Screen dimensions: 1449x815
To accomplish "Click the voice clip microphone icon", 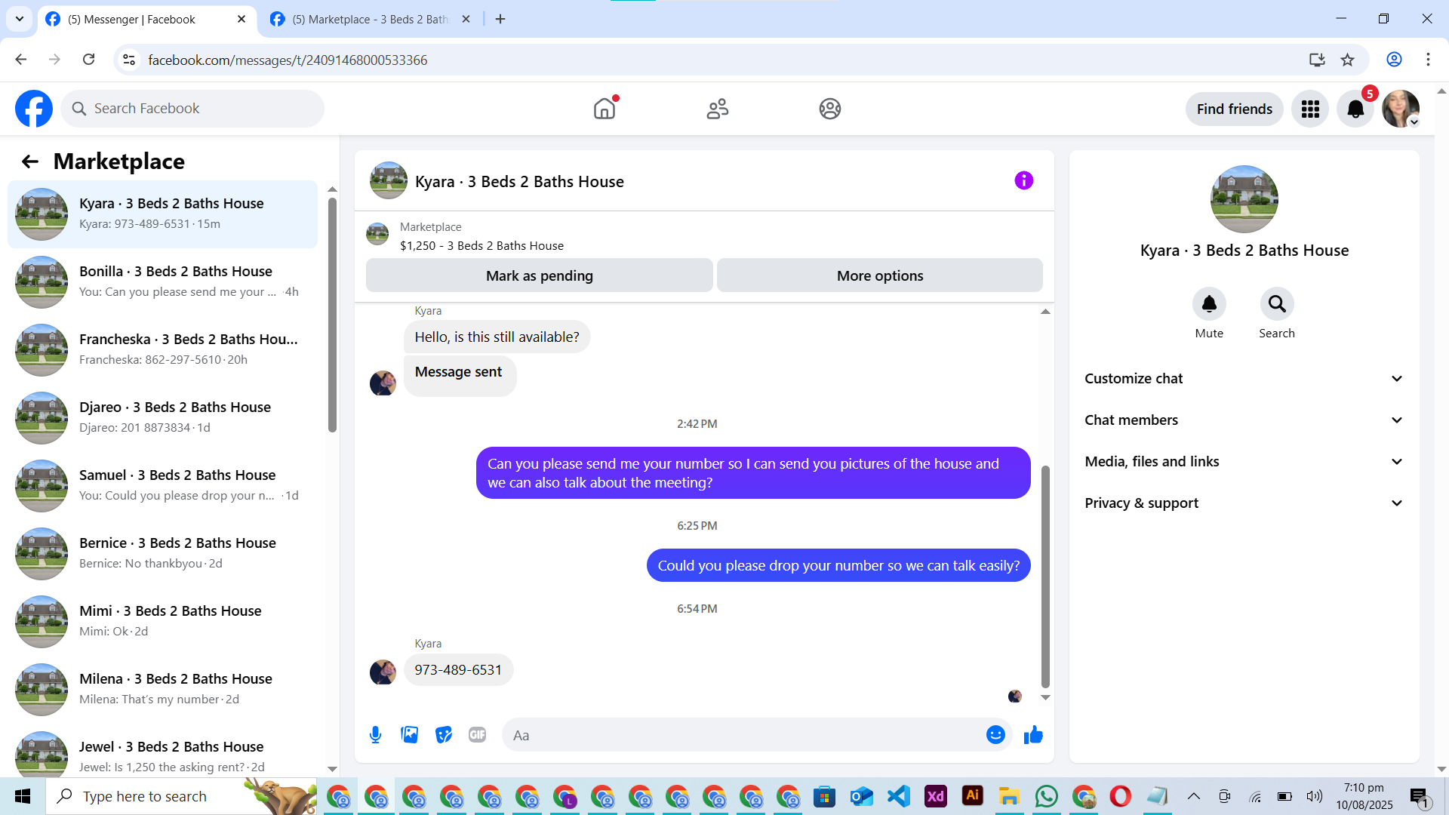I will tap(375, 735).
